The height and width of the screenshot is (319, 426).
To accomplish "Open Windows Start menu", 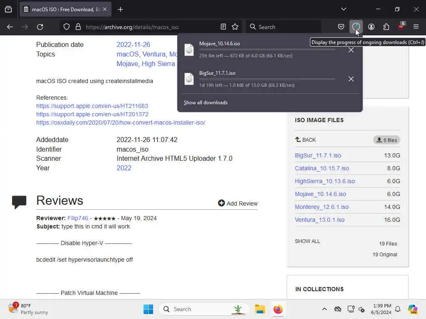I will (x=148, y=309).
